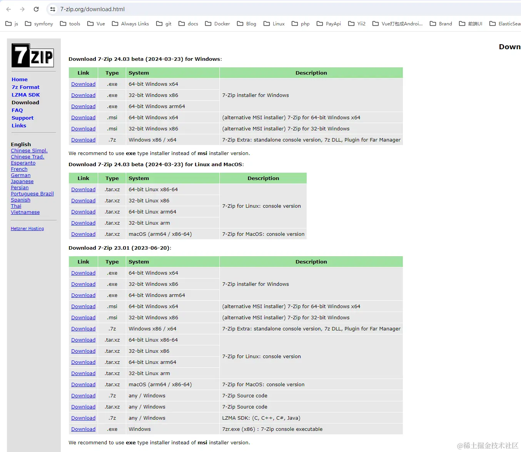Open the Yii2 bookmark folder
The height and width of the screenshot is (452, 521).
click(357, 24)
